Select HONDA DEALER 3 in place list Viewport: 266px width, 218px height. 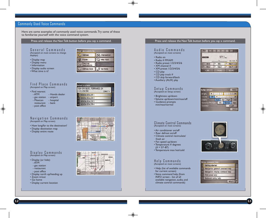click(96, 101)
